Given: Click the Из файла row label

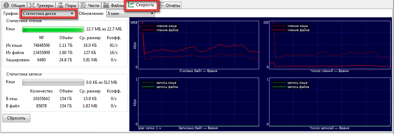Looking at the screenshot, I should (x=15, y=53).
